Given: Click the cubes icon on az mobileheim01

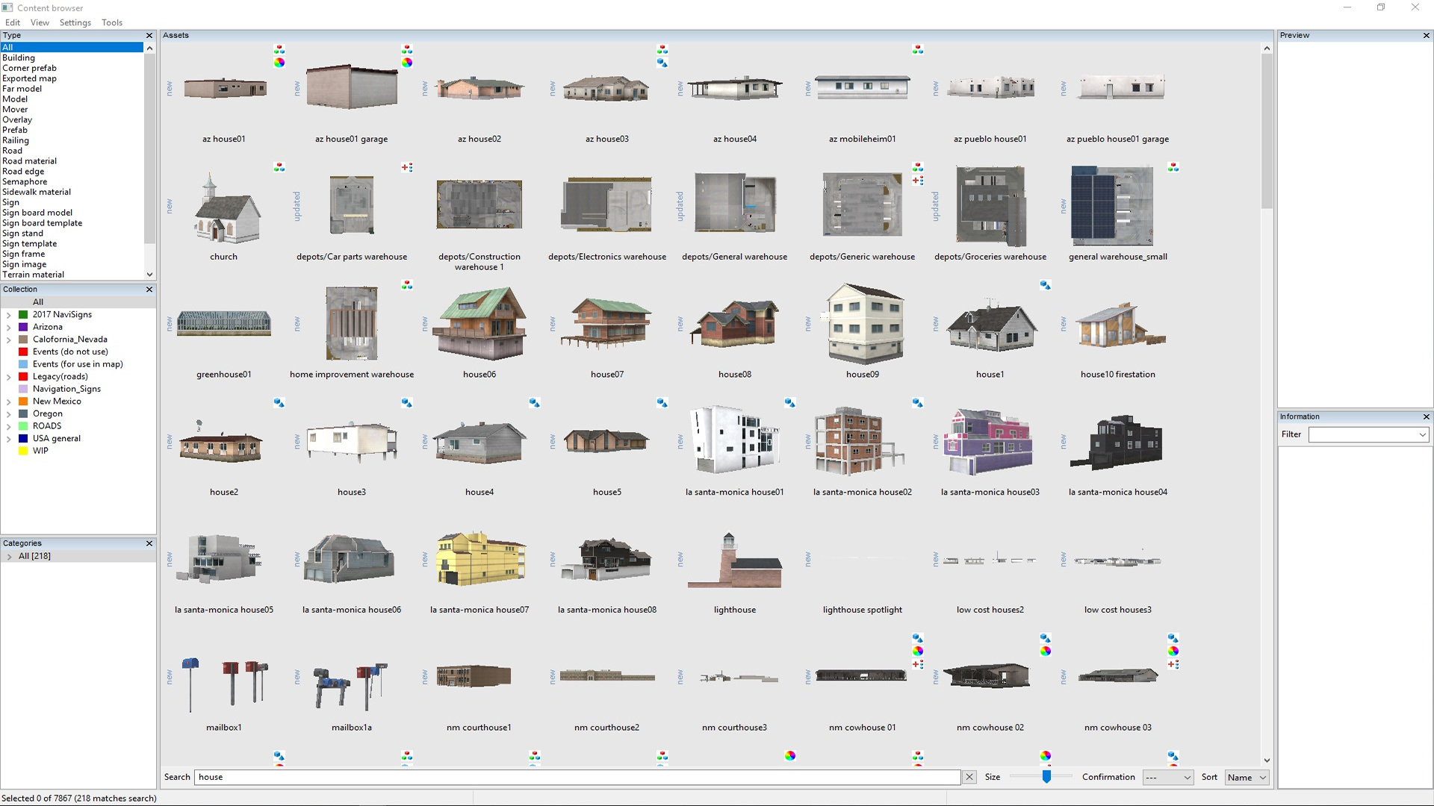Looking at the screenshot, I should click(x=918, y=50).
